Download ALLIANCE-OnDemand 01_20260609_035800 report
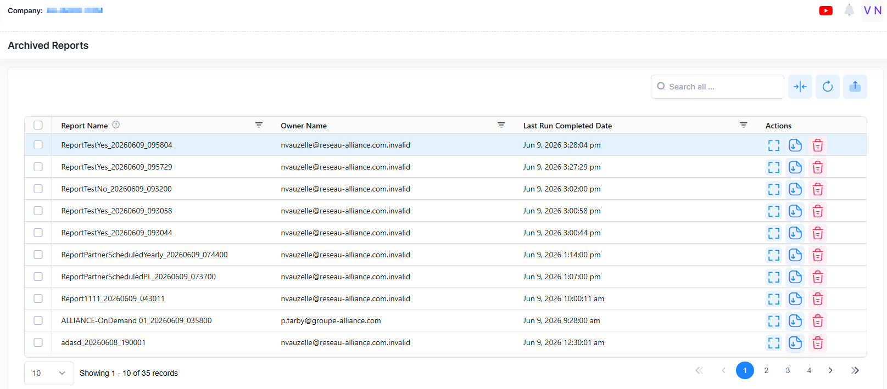Viewport: 887px width, 389px height. (x=795, y=321)
